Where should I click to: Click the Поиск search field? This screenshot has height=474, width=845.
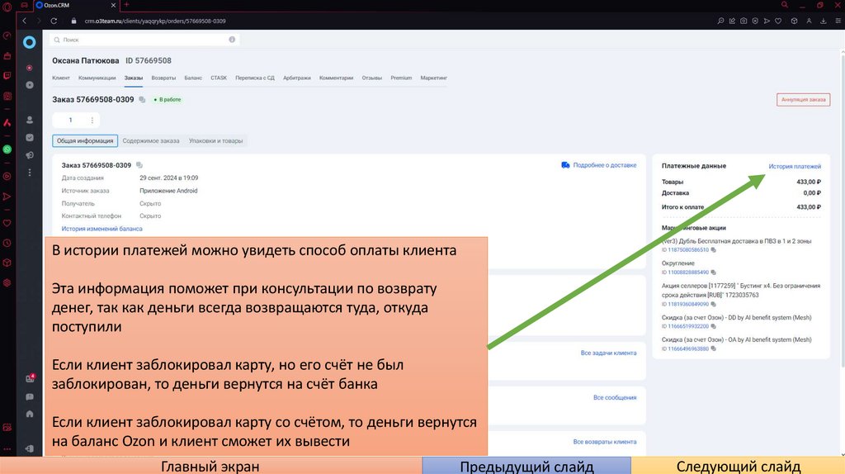[x=144, y=40]
